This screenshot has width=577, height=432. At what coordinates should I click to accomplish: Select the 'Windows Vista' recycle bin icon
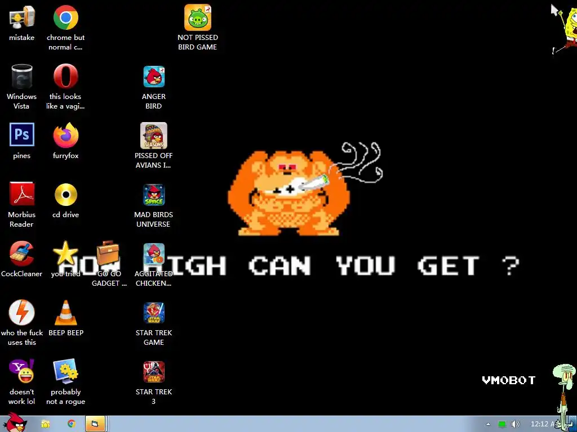22,76
